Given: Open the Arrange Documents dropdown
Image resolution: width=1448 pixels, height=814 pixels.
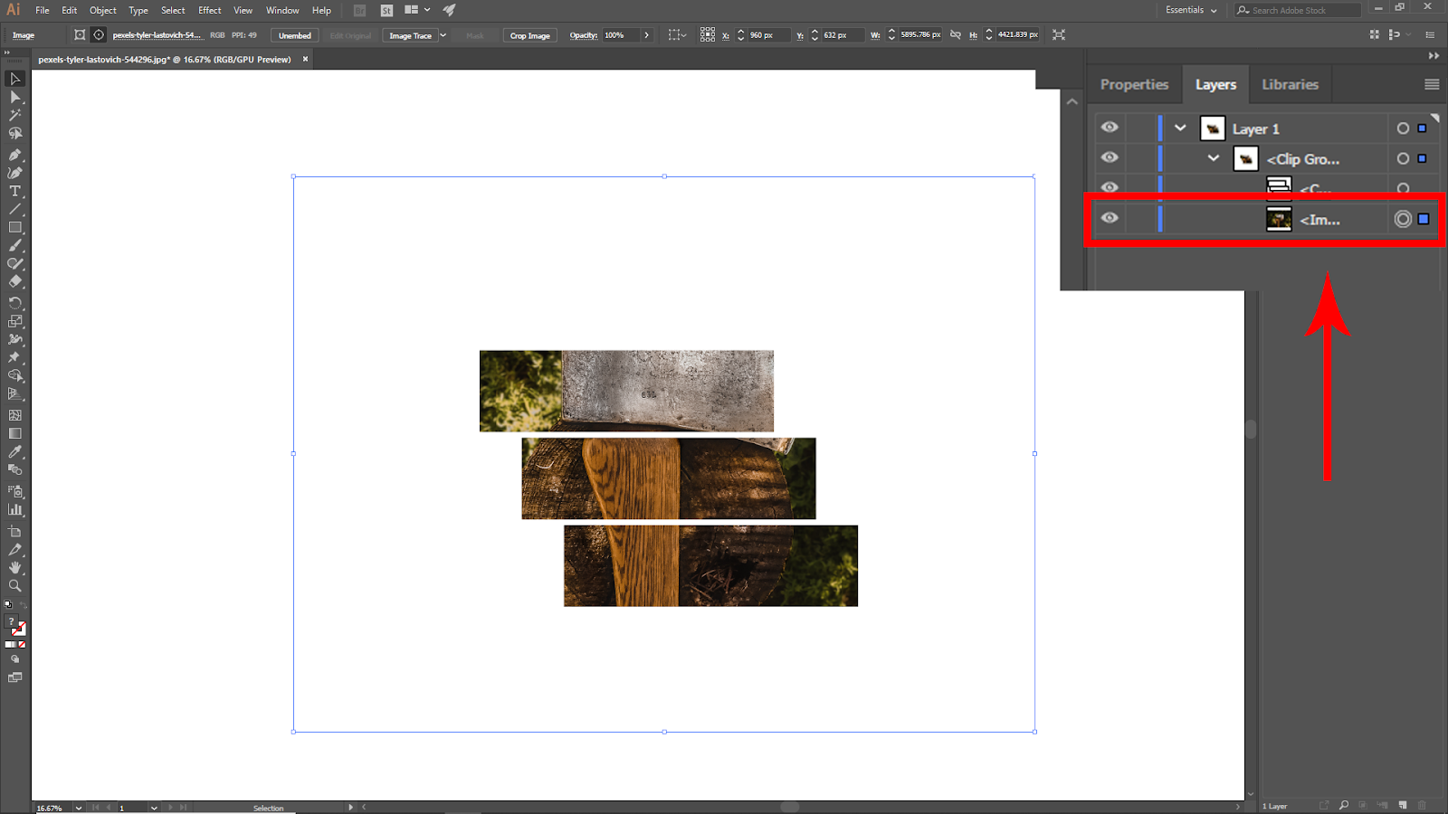Looking at the screenshot, I should pos(417,10).
